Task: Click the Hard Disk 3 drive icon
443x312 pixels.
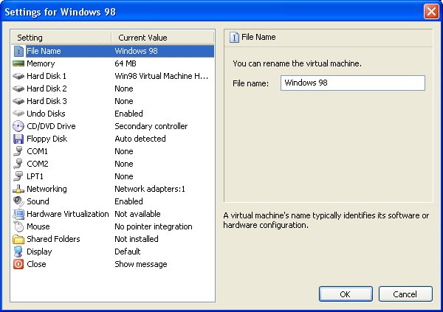Action: (18, 101)
